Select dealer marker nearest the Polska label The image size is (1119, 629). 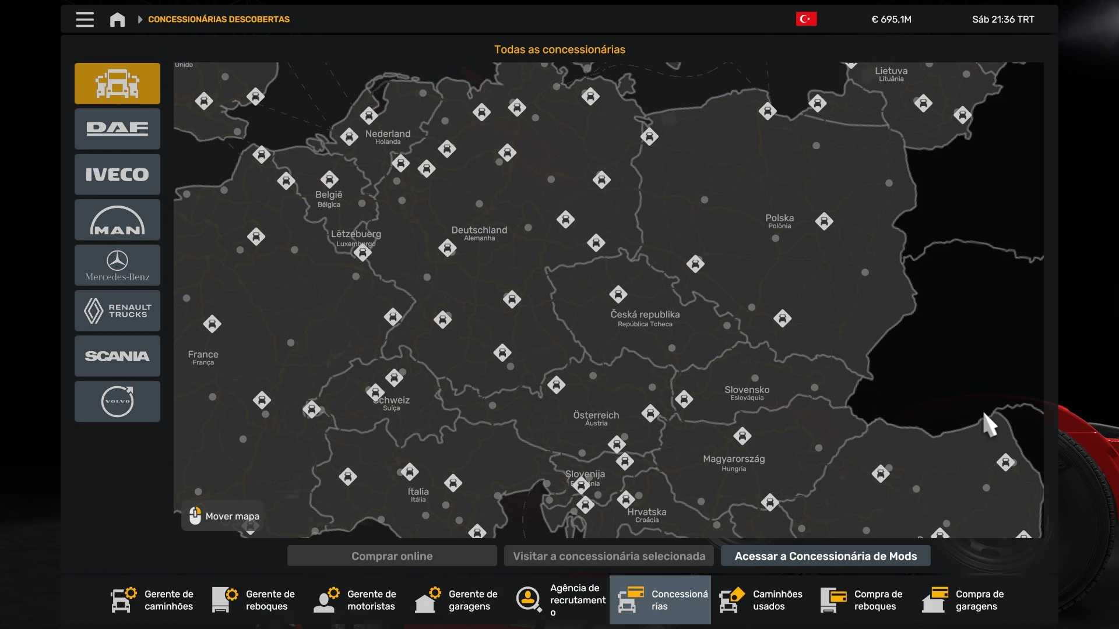(x=824, y=221)
